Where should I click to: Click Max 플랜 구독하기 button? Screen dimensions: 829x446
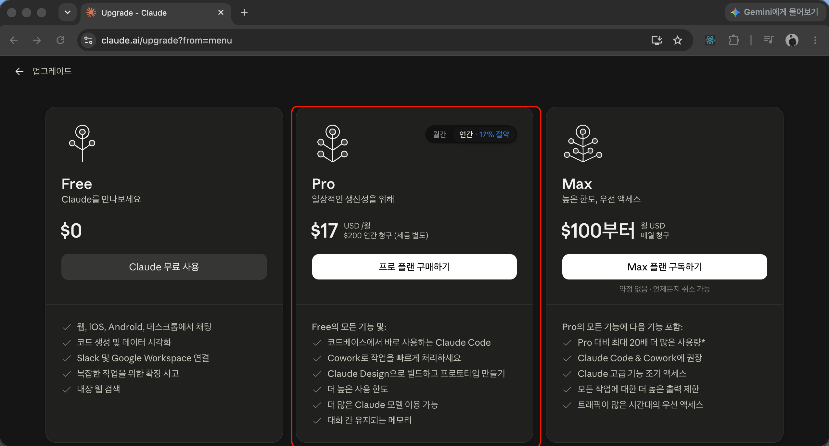[665, 267]
